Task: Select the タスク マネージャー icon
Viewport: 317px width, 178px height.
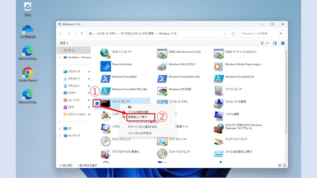Action: tap(162, 141)
